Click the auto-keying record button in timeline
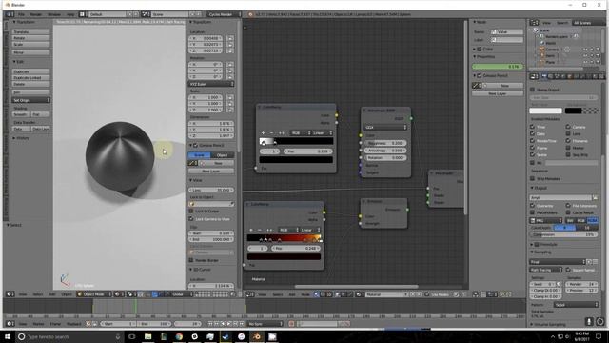 click(291, 324)
